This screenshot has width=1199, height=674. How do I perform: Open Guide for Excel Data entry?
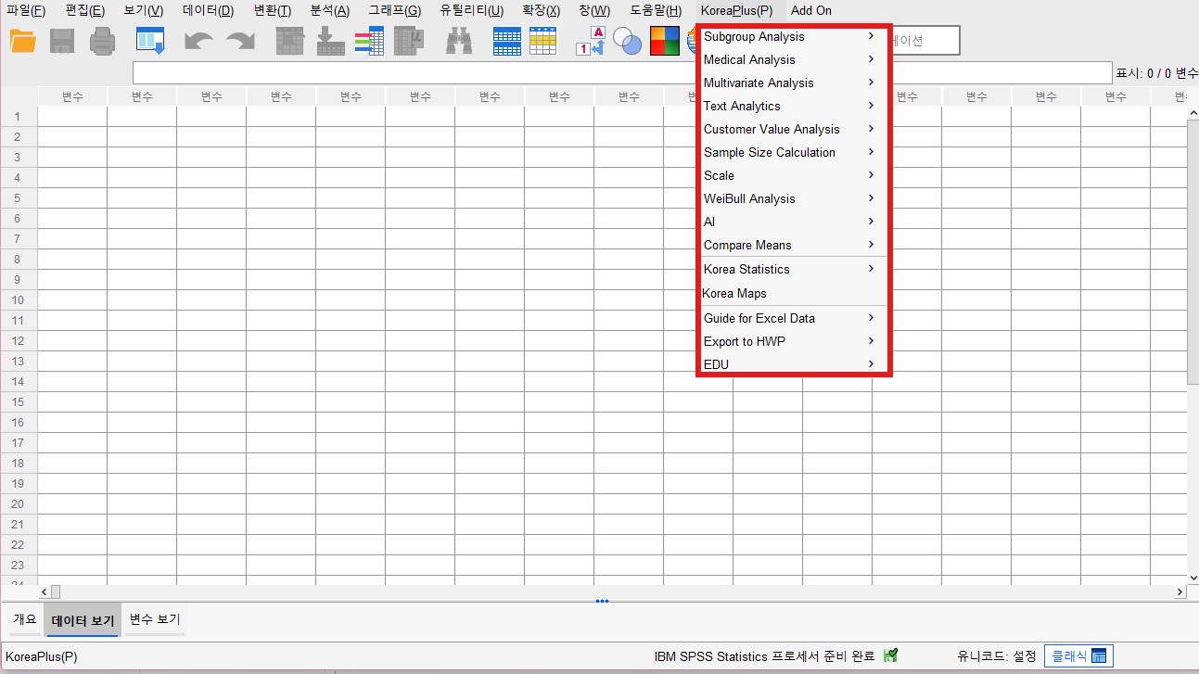792,318
